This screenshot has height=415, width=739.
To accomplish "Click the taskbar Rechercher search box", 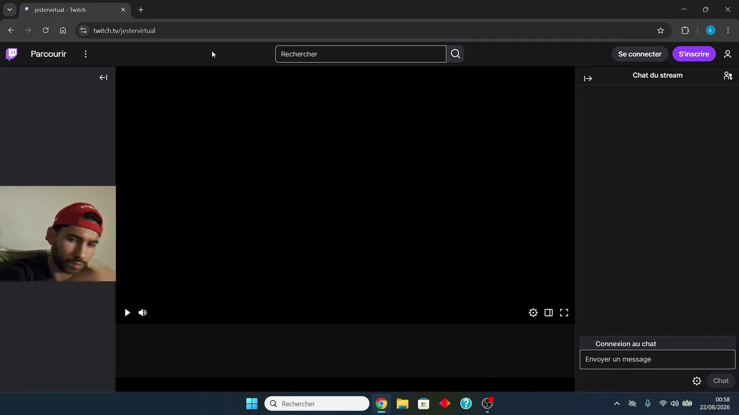I will (x=317, y=403).
